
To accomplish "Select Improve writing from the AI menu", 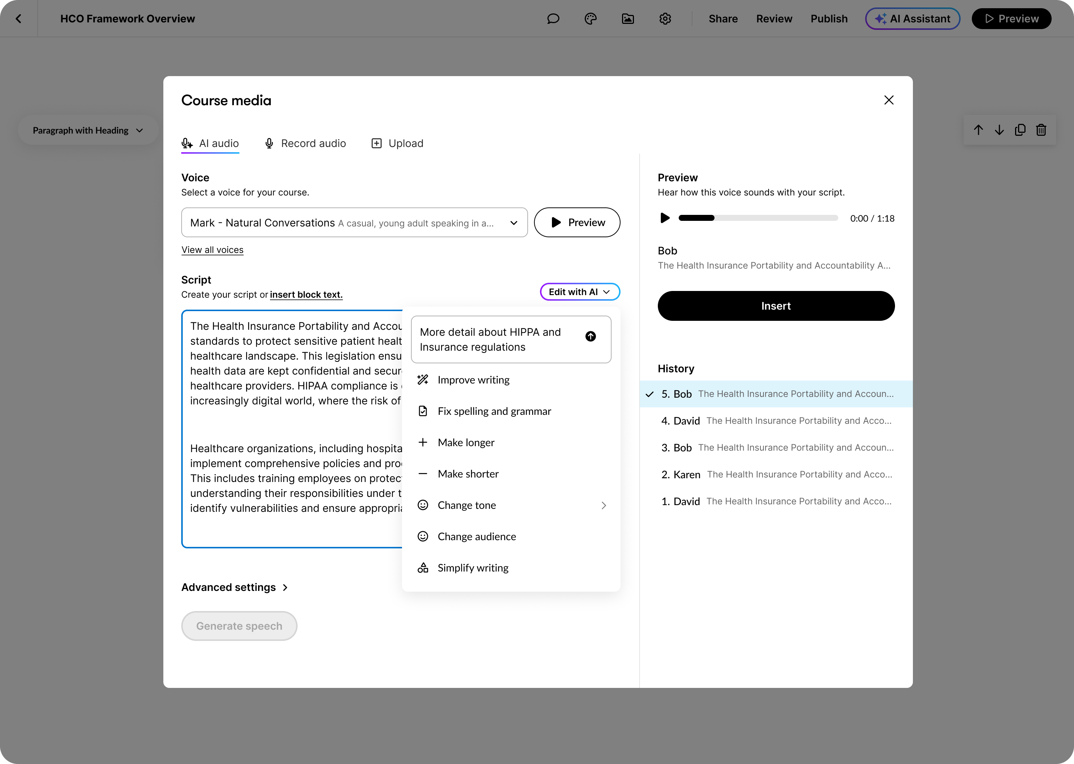I will point(474,380).
